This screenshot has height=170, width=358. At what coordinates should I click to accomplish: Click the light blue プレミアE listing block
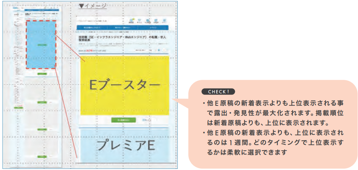point(125,145)
